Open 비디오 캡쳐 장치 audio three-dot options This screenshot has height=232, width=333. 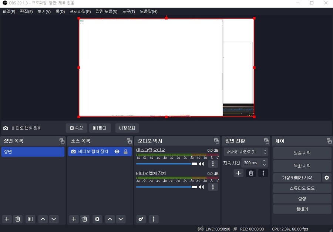click(x=213, y=187)
